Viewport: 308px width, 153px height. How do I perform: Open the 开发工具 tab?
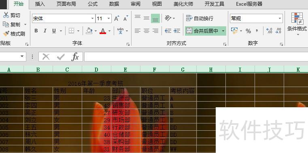click(215, 4)
